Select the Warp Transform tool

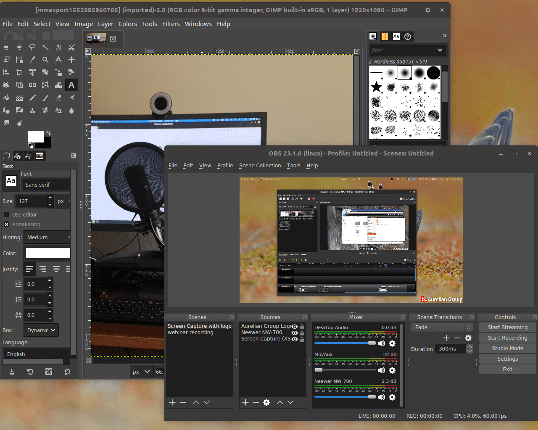(x=58, y=85)
